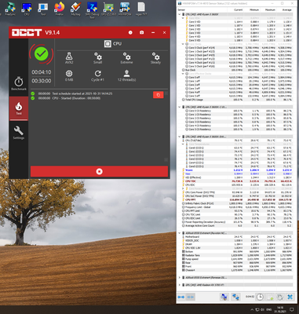Click the Steady load type icon
Image resolution: width=299 pixels, height=314 pixels.
click(155, 58)
